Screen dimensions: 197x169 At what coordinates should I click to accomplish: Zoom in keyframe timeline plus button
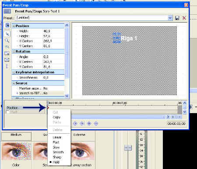(x=173, y=117)
